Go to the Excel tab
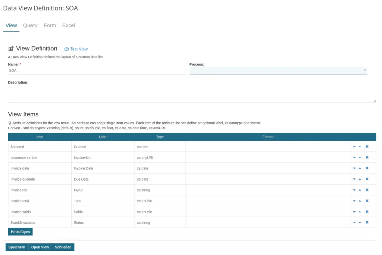Viewport: 382px width, 255px height. pyautogui.click(x=69, y=25)
